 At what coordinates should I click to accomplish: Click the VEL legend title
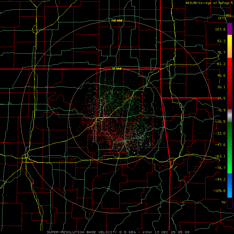[229, 16]
